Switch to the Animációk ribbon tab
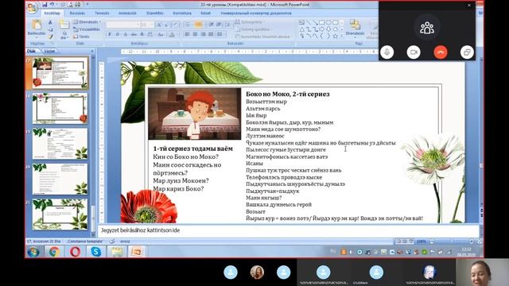The image size is (509, 286). pos(127,14)
